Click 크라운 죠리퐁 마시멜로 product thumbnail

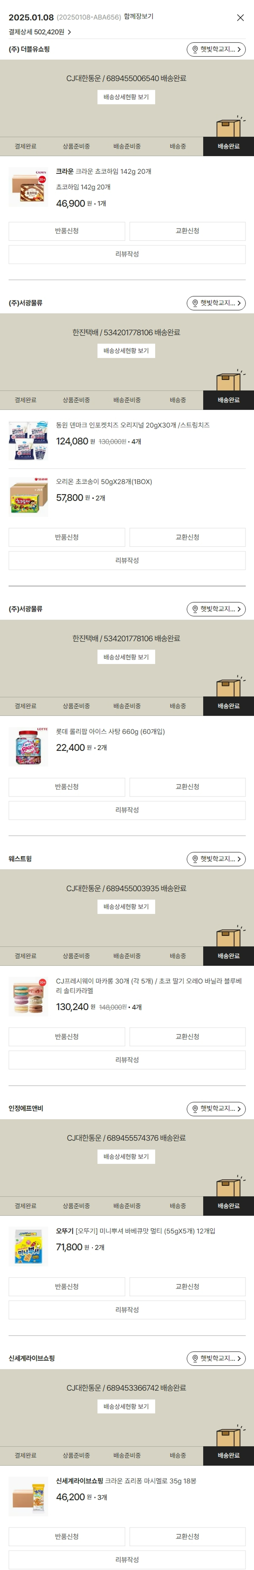29,1496
